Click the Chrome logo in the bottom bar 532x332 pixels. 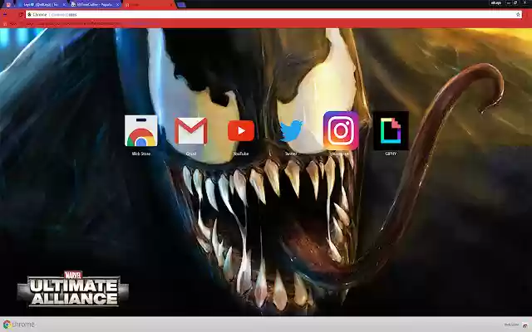click(18, 325)
